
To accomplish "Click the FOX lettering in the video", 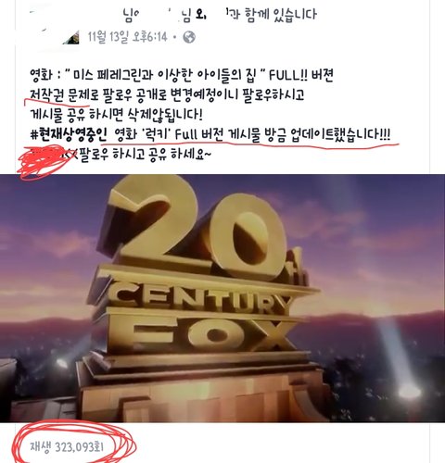I will [x=210, y=335].
